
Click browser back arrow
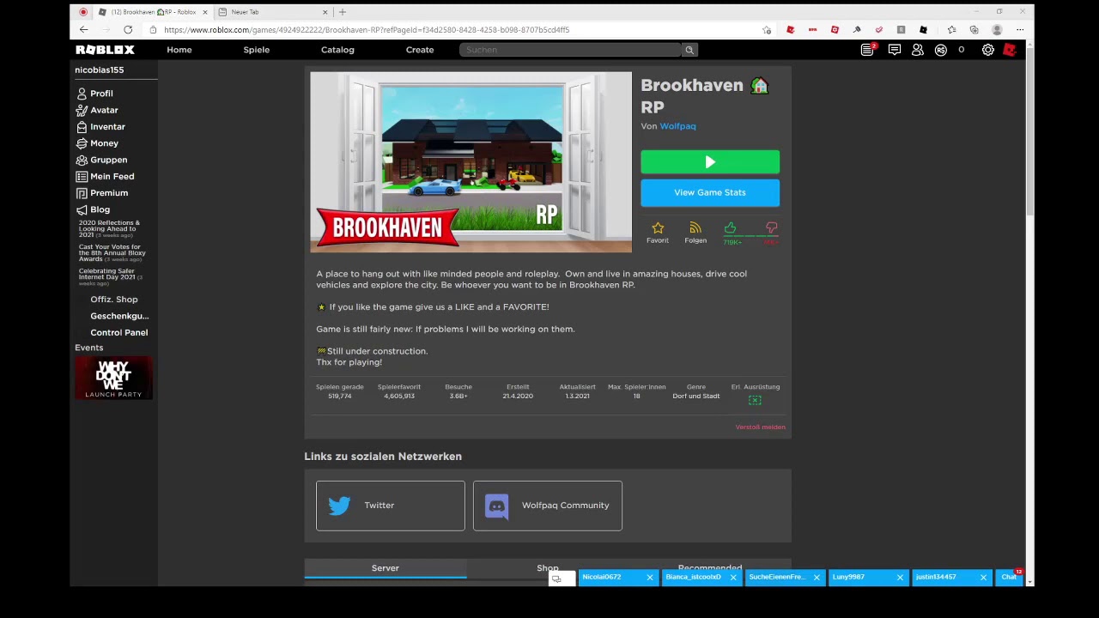point(82,30)
